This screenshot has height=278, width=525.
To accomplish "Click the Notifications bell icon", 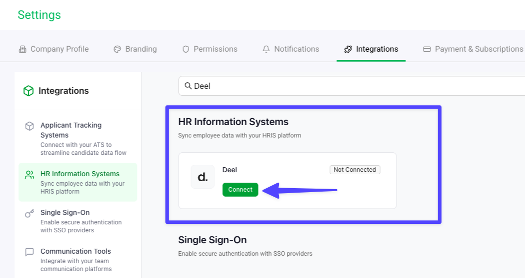I will pyautogui.click(x=266, y=49).
